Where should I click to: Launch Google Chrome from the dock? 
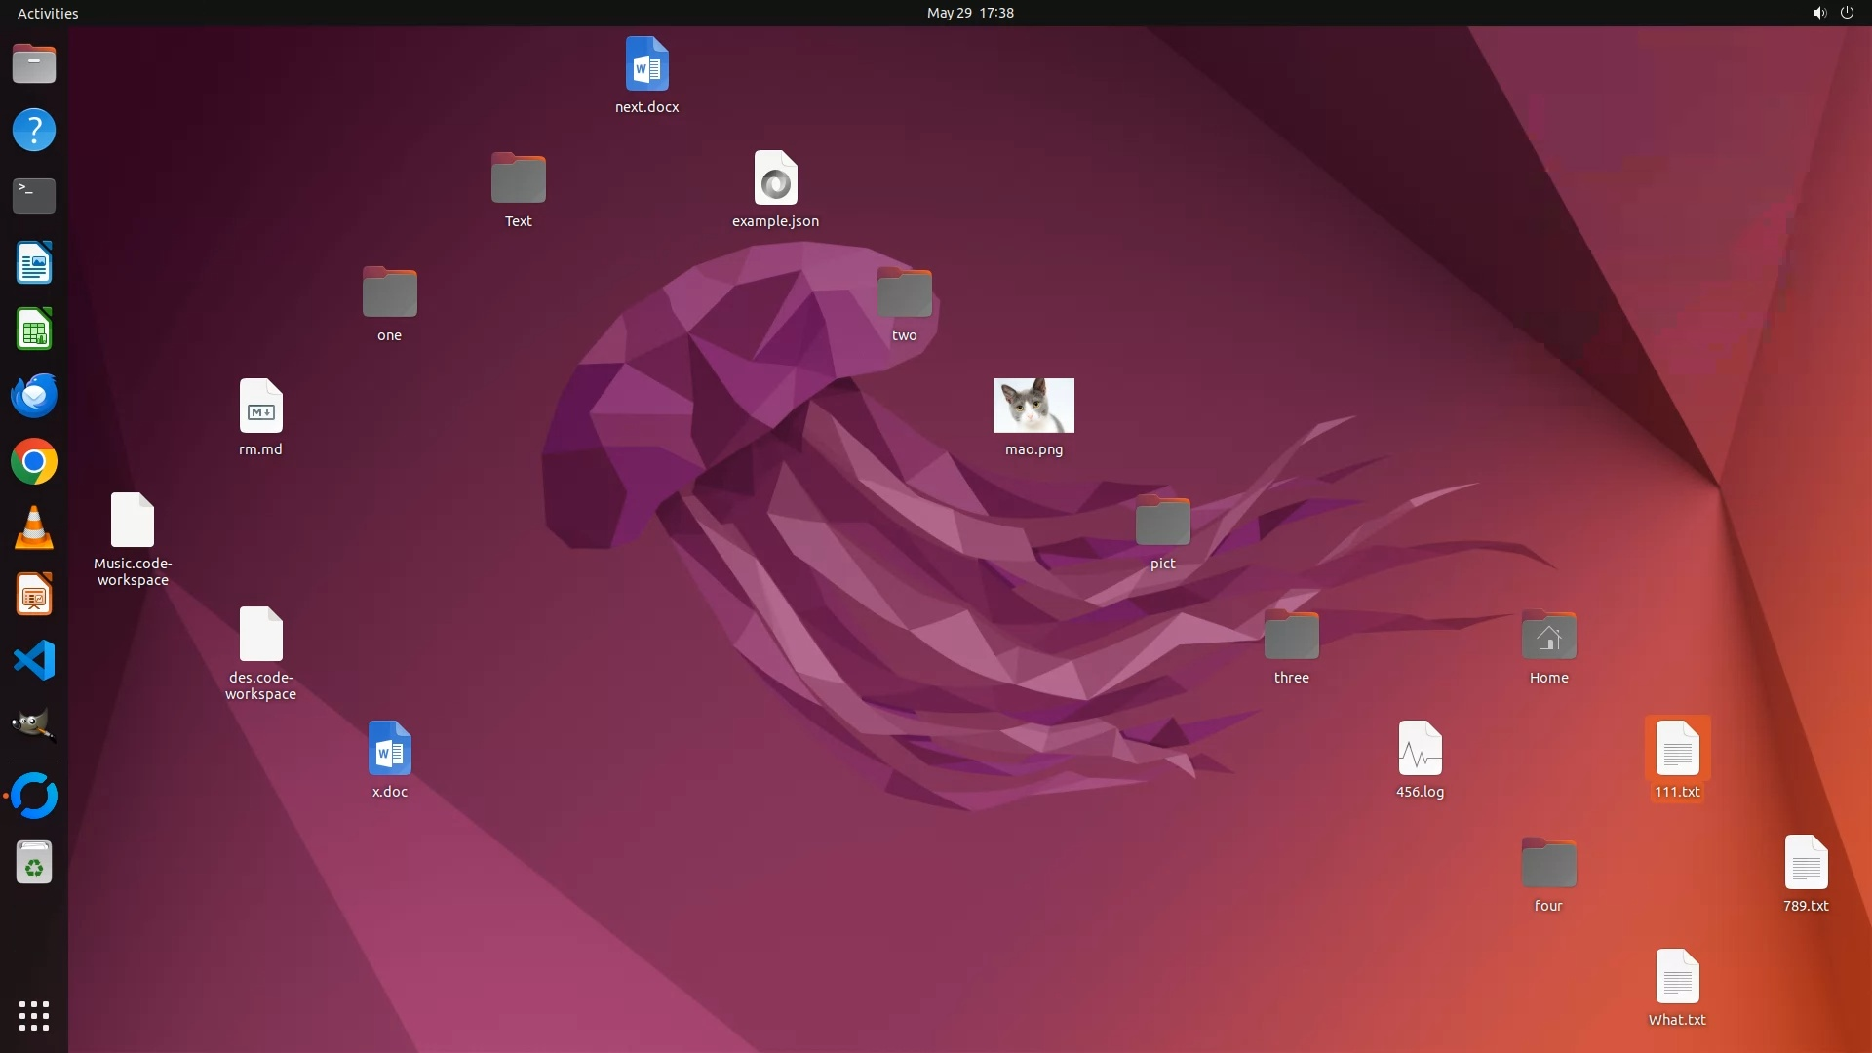pos(34,462)
